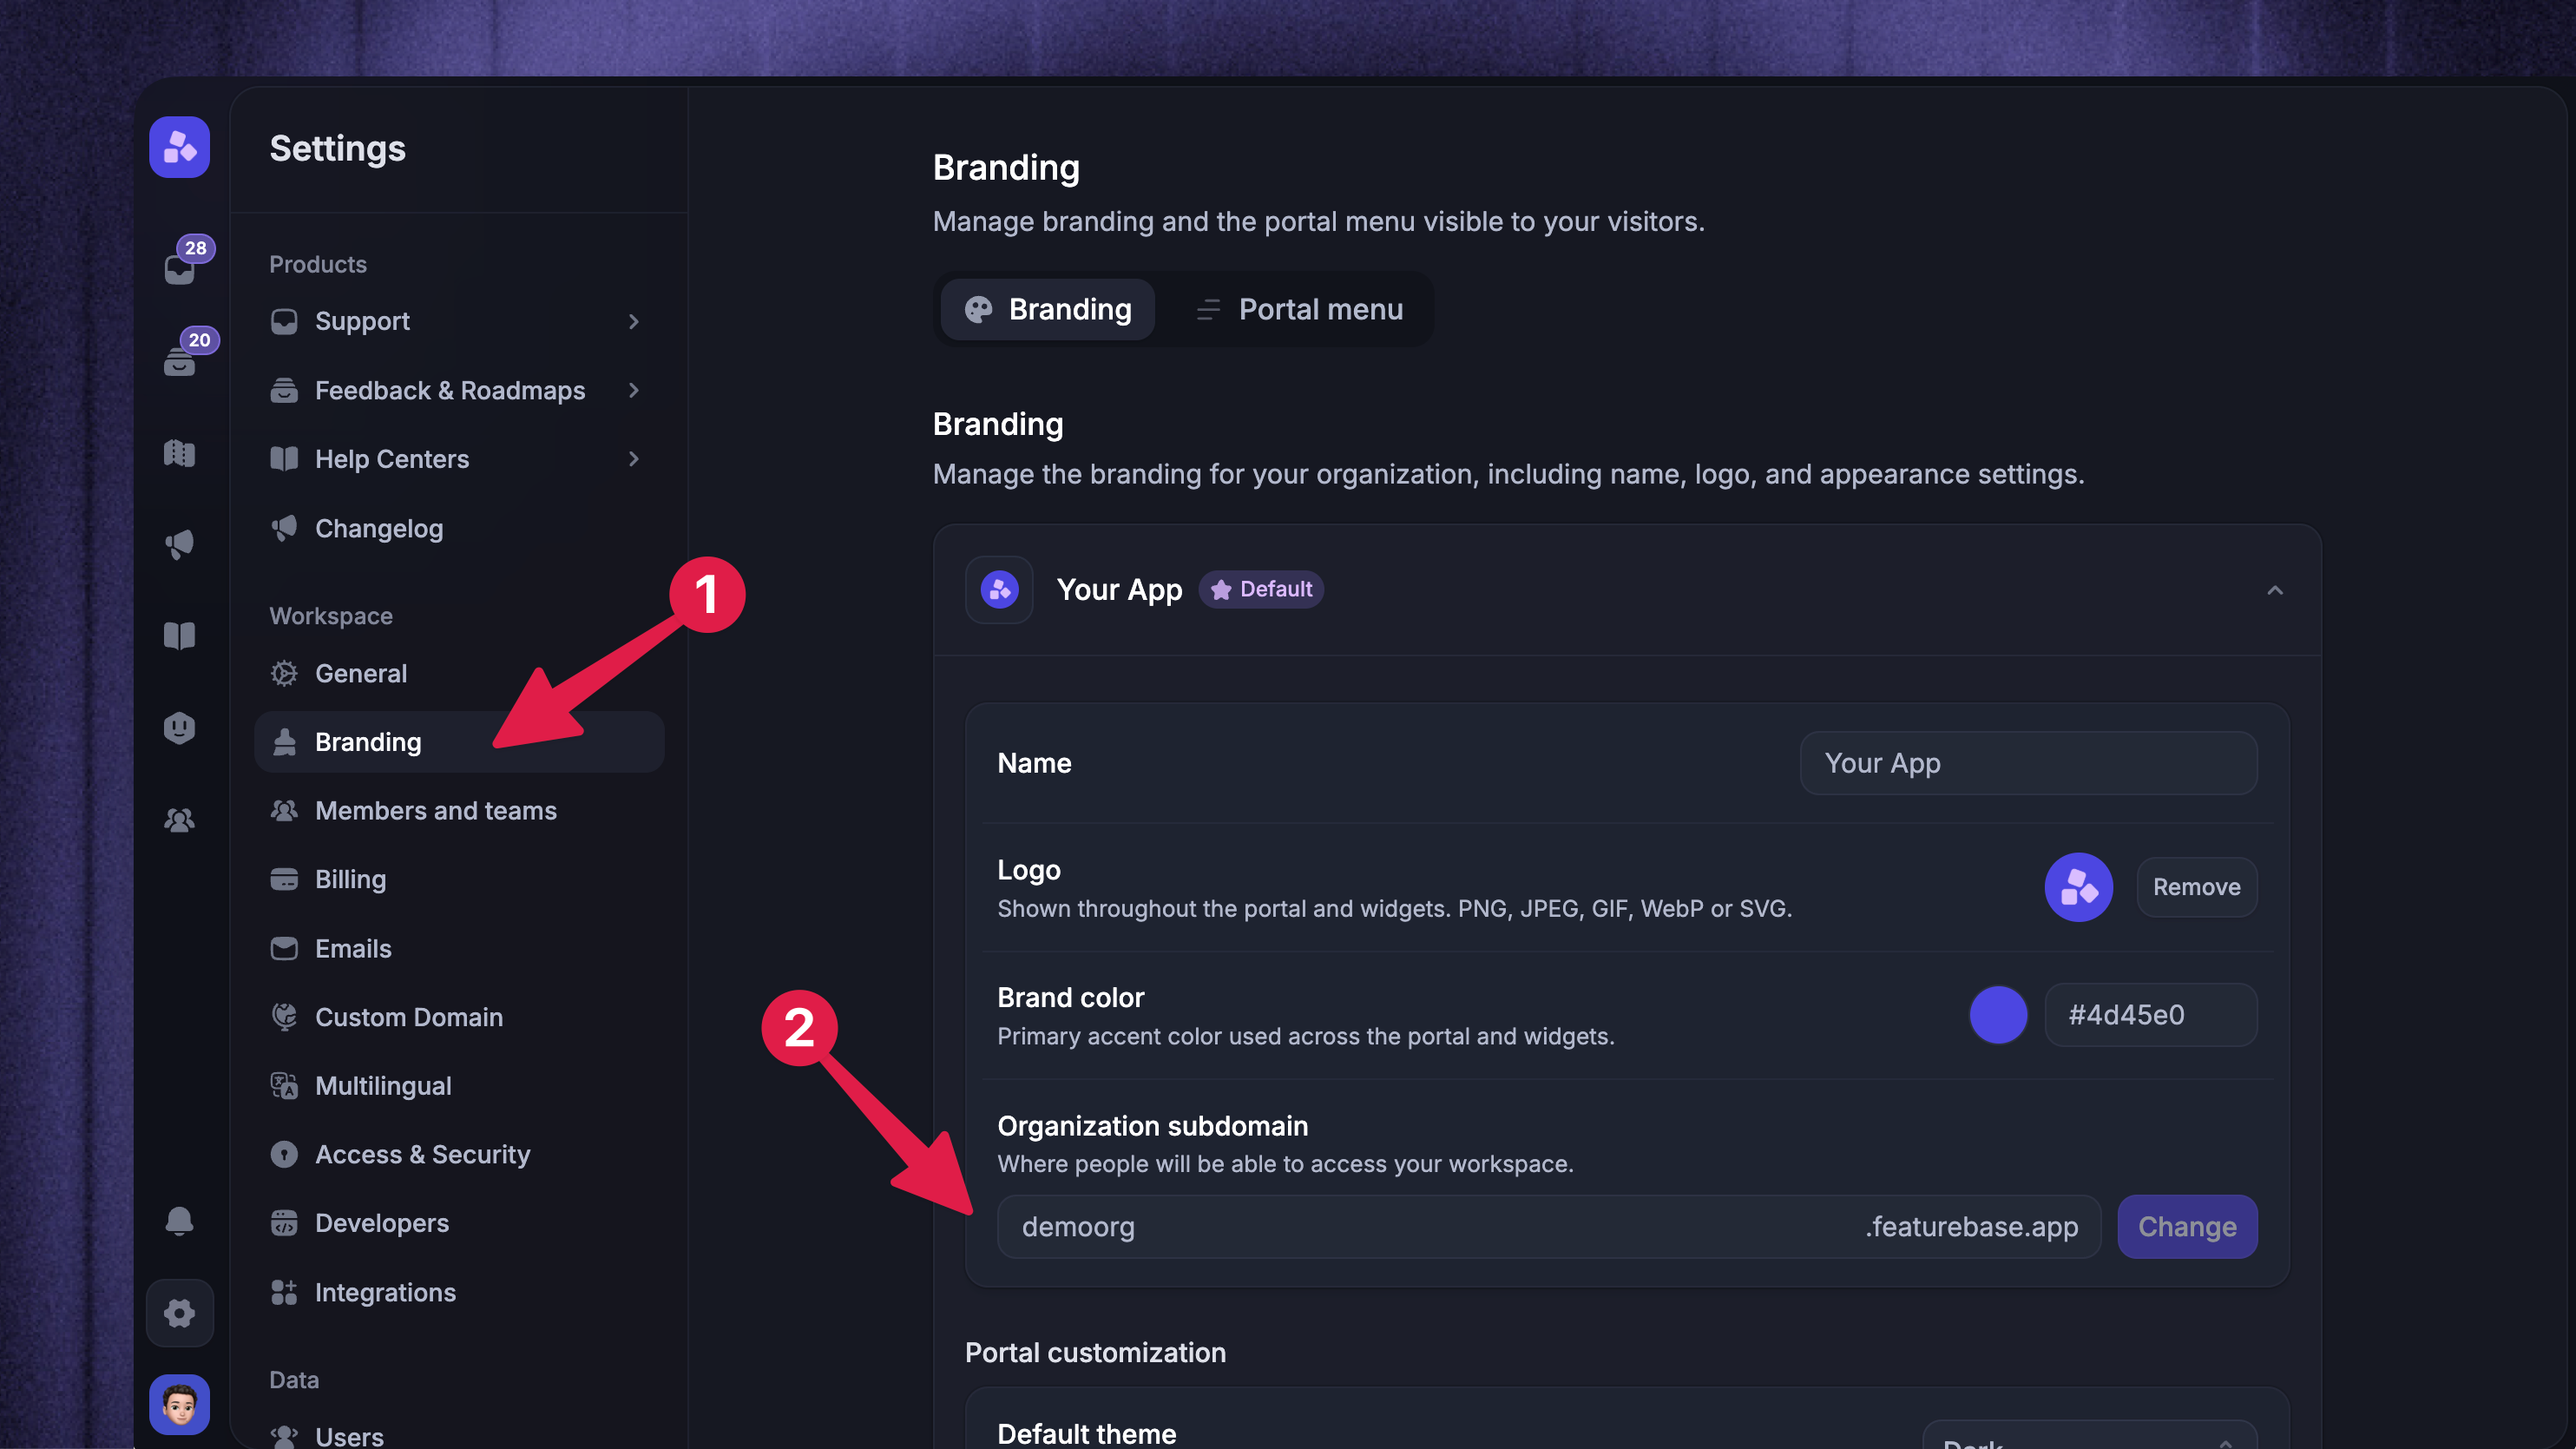This screenshot has height=1449, width=2576.
Task: Open the feedback icon with 20 badge
Action: click(x=180, y=360)
